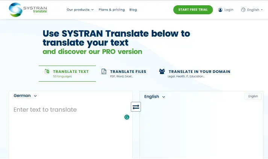
Task: Click the small English button in the output panel
Action: 253,97
